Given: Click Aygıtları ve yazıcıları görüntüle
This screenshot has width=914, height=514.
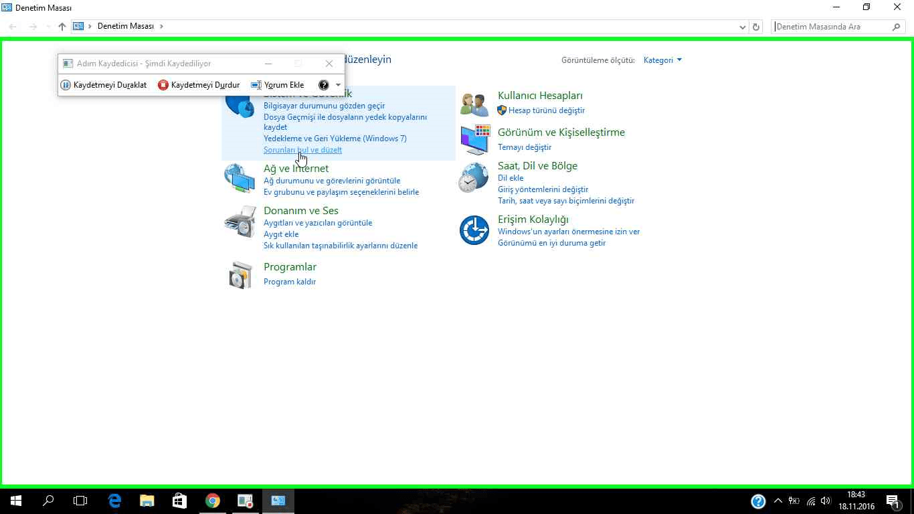Looking at the screenshot, I should (x=318, y=223).
